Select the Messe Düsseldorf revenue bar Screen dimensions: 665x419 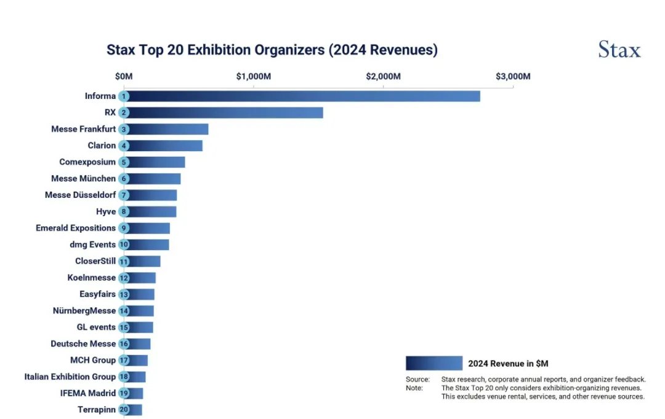(151, 195)
